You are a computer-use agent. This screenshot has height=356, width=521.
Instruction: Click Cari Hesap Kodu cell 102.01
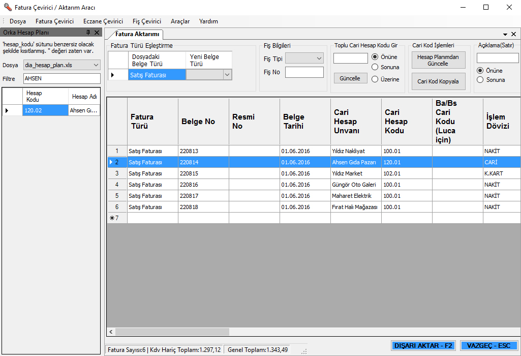click(407, 173)
